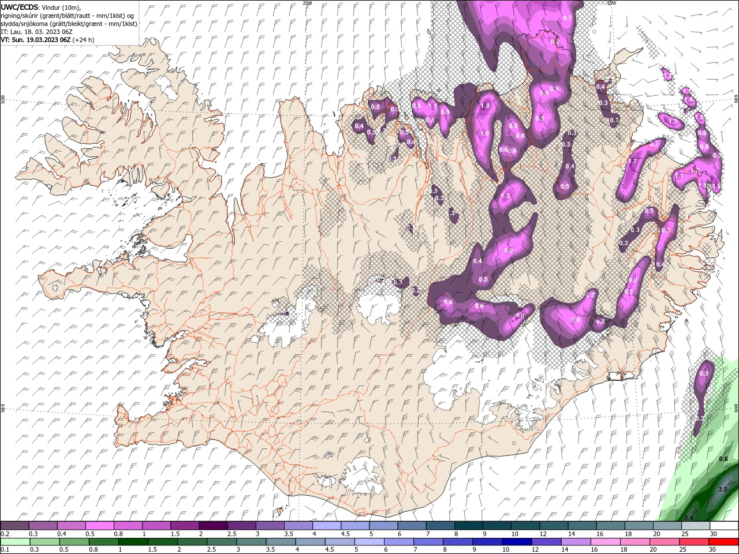Viewport: 739px width, 554px height.
Task: Click the '1.5' label in the top legend row
Action: coord(174,534)
